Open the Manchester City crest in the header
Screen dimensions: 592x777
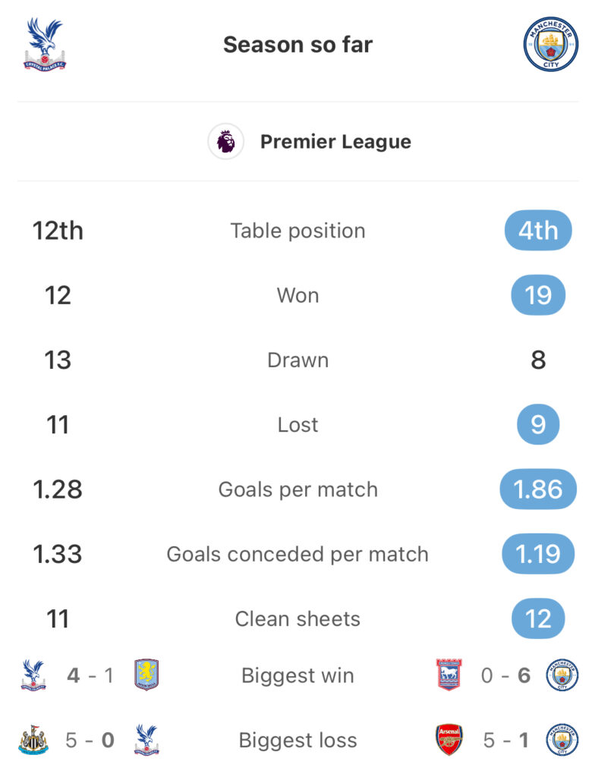[551, 45]
